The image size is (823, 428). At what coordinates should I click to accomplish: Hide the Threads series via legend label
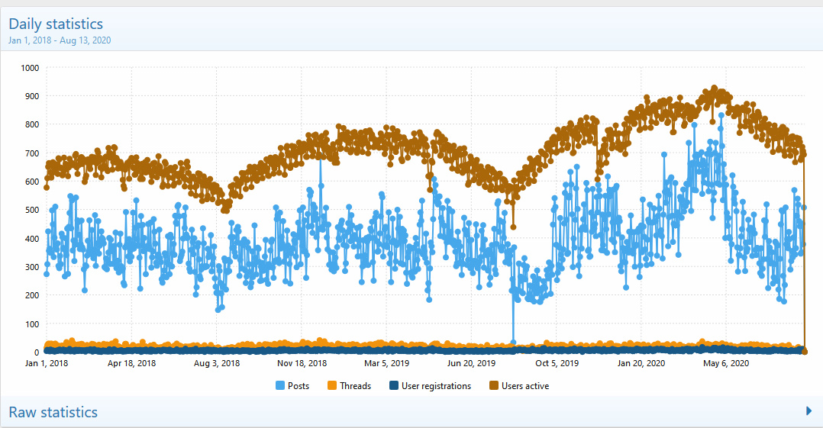[x=355, y=386]
